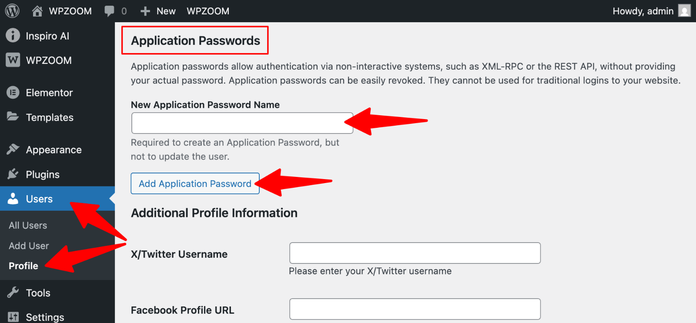696x323 pixels.
Task: Switch to the All Users submenu item
Action: point(27,225)
